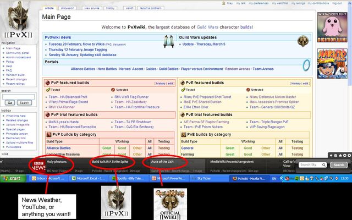Click the BBC News logo in Sky ticker
This screenshot has width=352, height=220.
38,166
